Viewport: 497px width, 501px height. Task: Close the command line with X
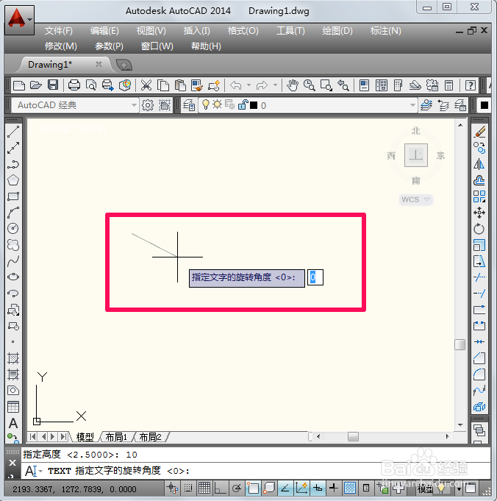point(12,463)
